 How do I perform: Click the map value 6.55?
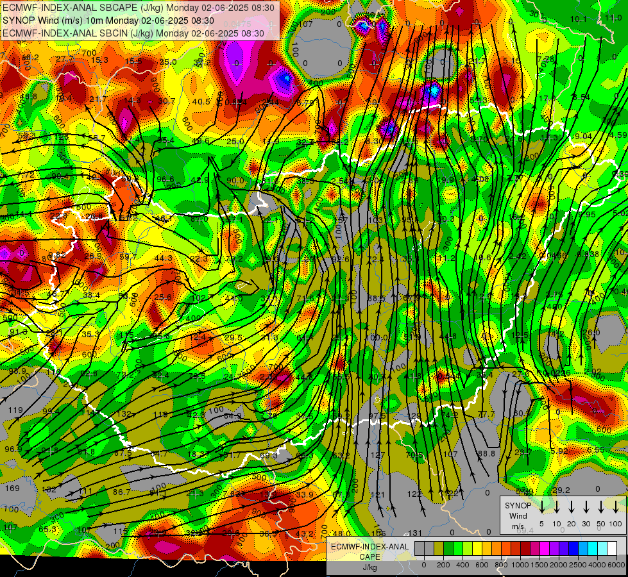click(x=595, y=449)
